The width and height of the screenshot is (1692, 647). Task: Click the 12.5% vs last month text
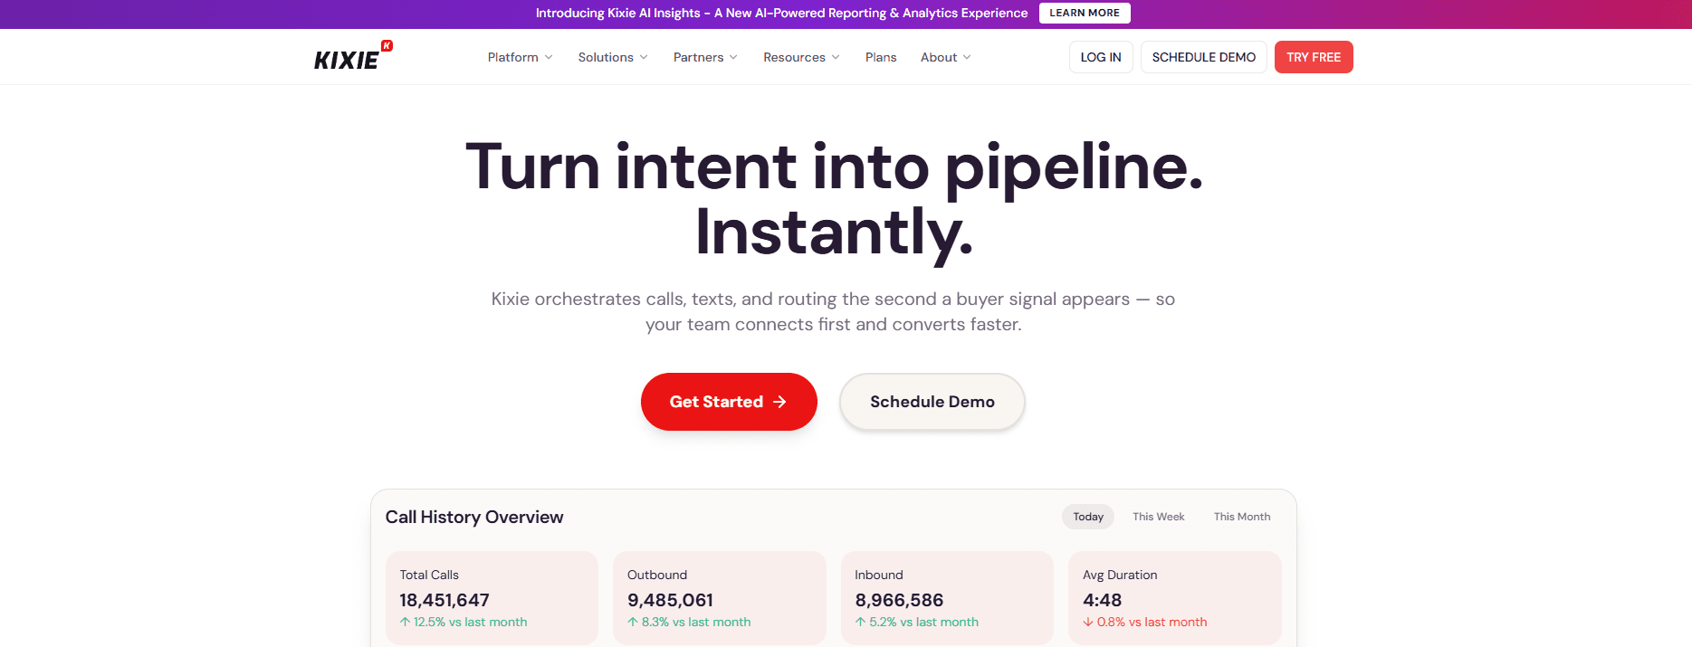[x=470, y=622]
